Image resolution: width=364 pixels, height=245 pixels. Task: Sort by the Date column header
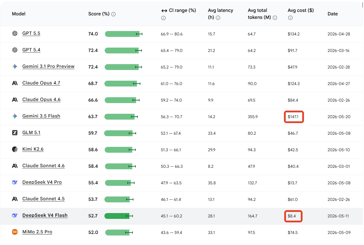coord(333,14)
